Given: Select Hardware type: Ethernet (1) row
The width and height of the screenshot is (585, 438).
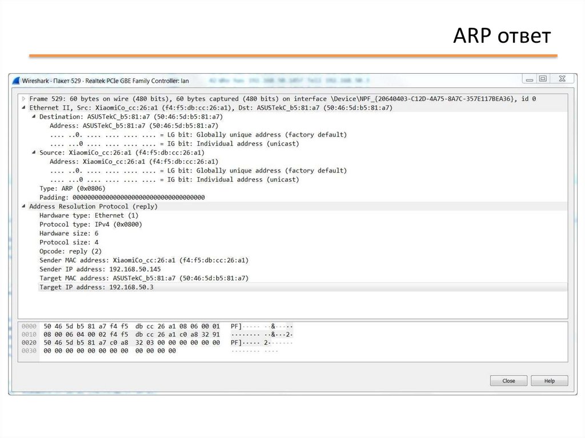Looking at the screenshot, I should click(89, 215).
